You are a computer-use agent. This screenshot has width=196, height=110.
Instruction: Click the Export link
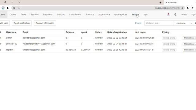point(138,23)
